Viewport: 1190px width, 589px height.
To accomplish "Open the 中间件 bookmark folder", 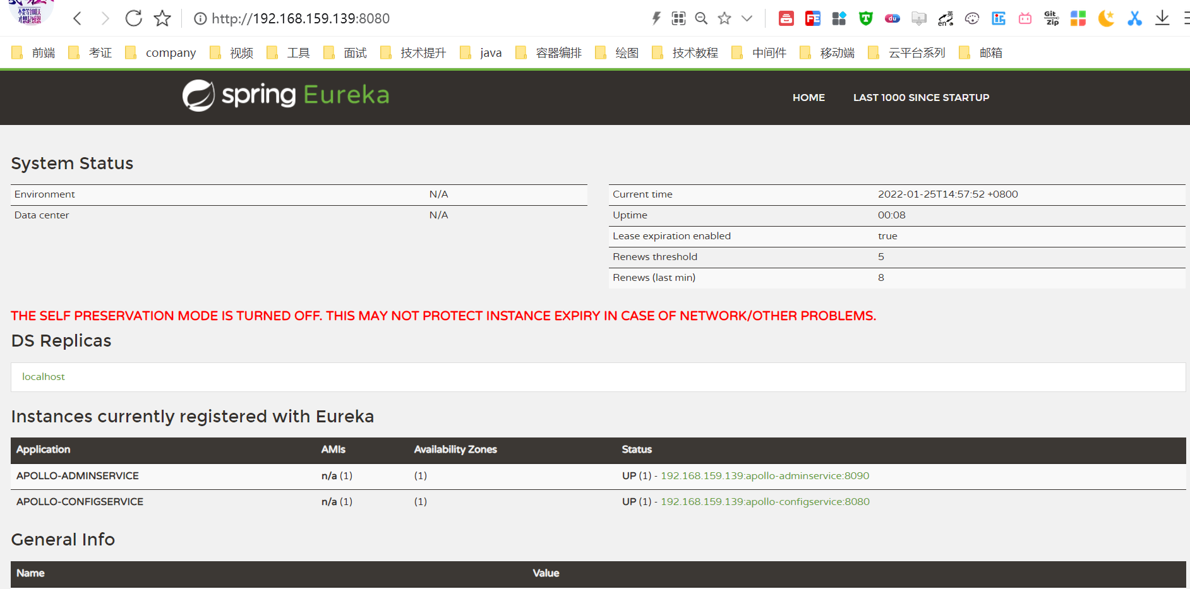I will point(759,53).
